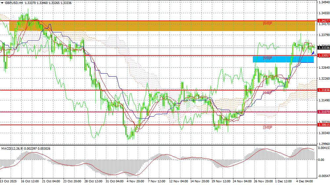Image resolution: width=330 pixels, height=185 pixels.
Task: Click the 14 Nov 20:00 time label
Action: click(x=200, y=181)
